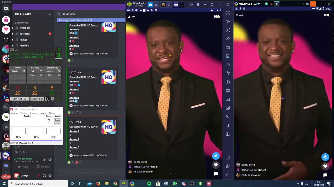This screenshot has width=334, height=187.
Task: Toggle Discord noise suppression icon
Action: point(44,160)
